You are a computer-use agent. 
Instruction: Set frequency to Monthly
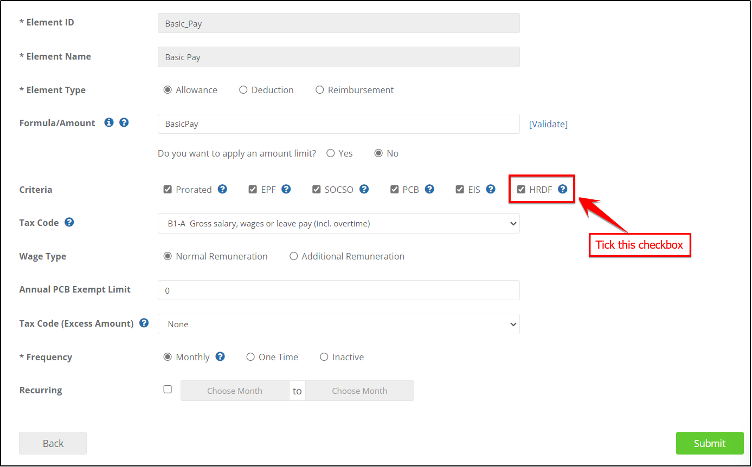tap(168, 357)
